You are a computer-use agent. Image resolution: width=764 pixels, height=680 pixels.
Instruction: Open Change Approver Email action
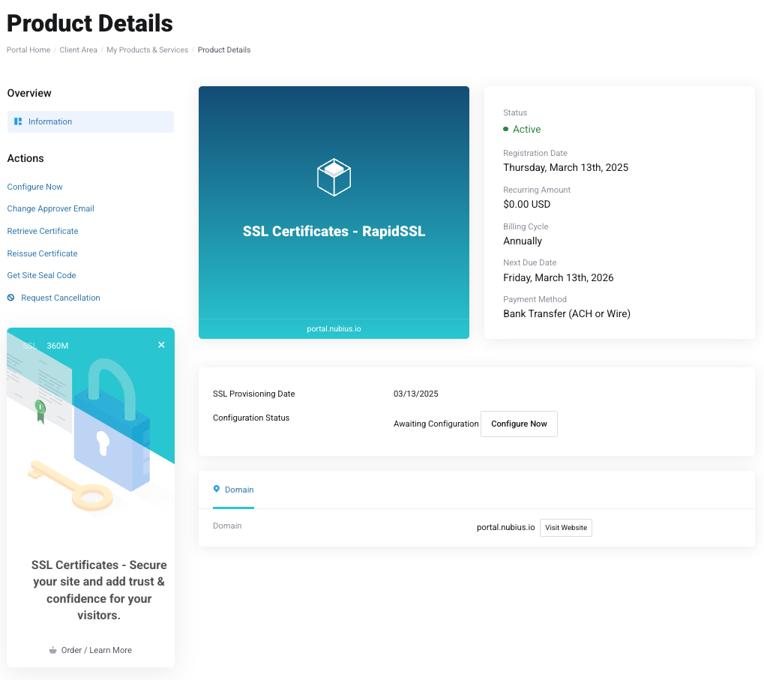[51, 208]
